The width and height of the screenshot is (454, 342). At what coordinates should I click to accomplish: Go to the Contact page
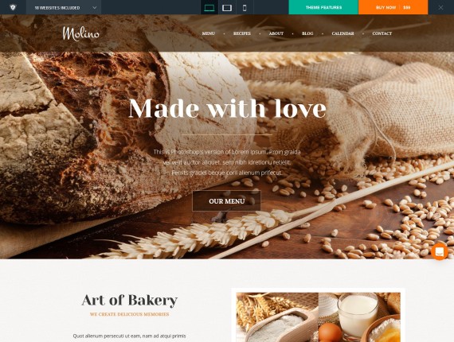[382, 33]
